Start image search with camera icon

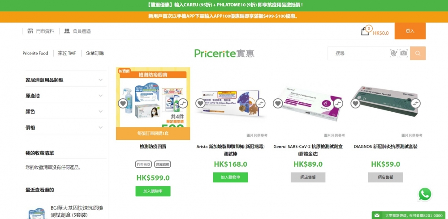point(404,53)
